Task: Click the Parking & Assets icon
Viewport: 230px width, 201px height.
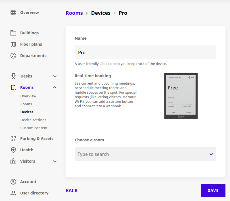Action: click(13, 139)
